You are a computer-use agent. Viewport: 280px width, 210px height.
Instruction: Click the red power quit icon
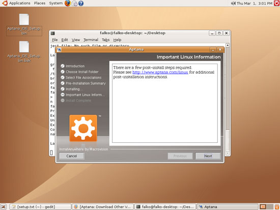tap(277, 3)
